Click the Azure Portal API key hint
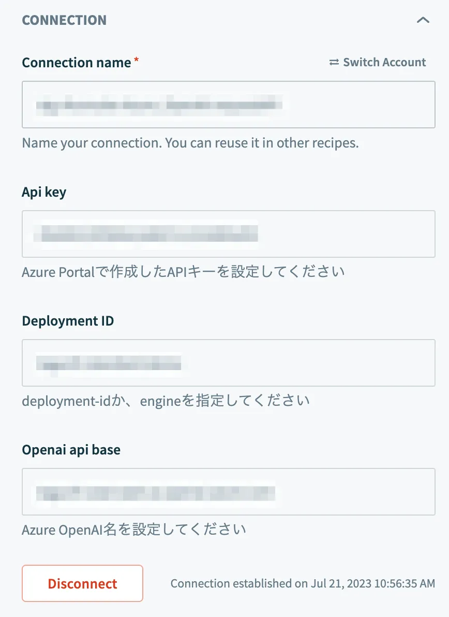449x617 pixels. [183, 272]
